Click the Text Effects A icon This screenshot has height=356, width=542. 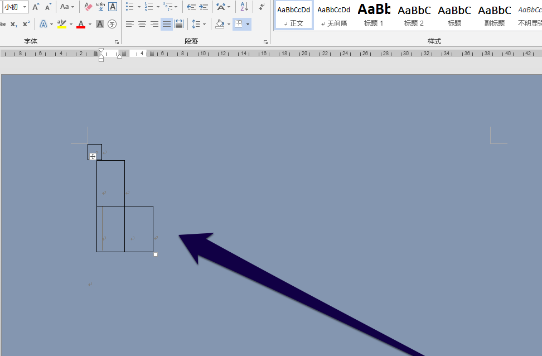click(43, 24)
